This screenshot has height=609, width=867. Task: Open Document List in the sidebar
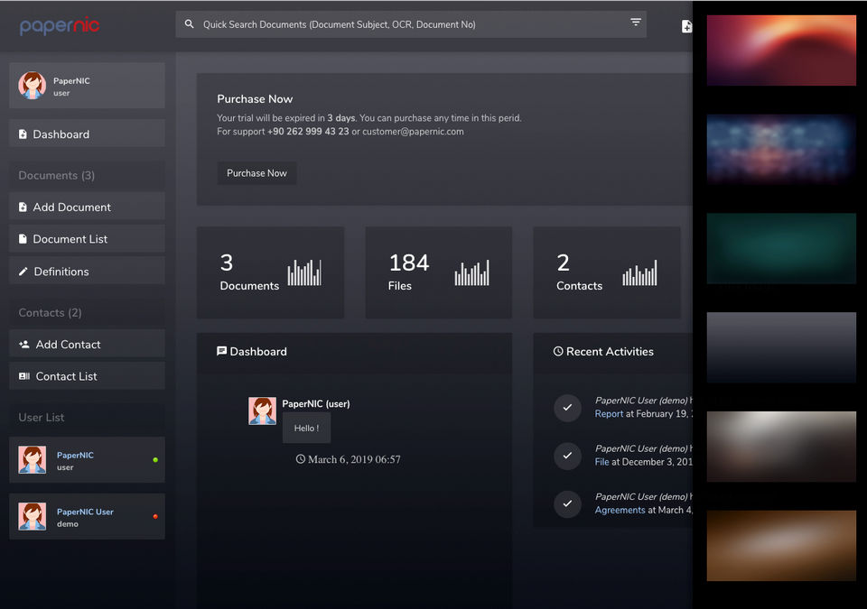point(87,238)
